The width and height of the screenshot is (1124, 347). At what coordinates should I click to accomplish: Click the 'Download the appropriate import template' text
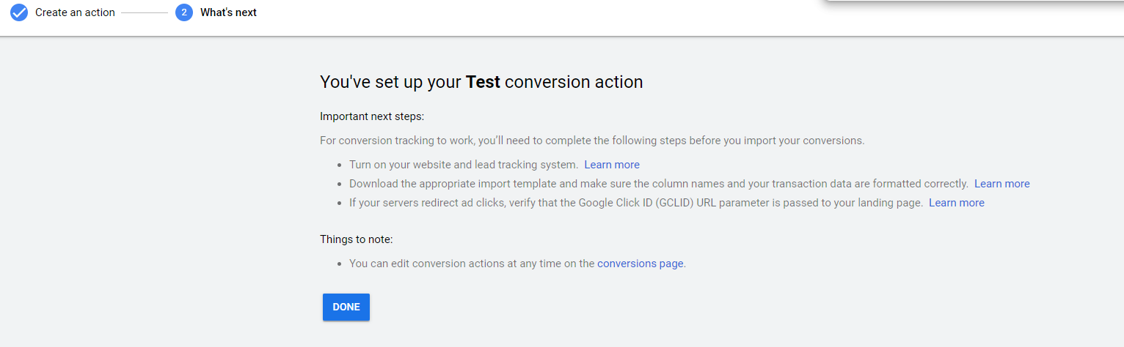point(658,184)
